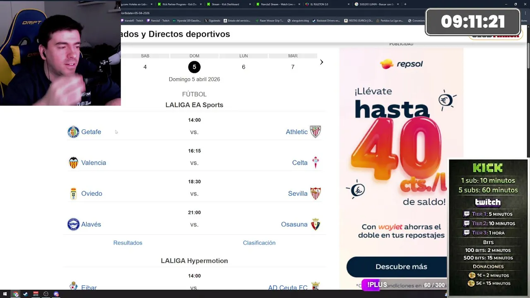The image size is (530, 298).
Task: Click the Valencia club crest
Action: (73, 163)
